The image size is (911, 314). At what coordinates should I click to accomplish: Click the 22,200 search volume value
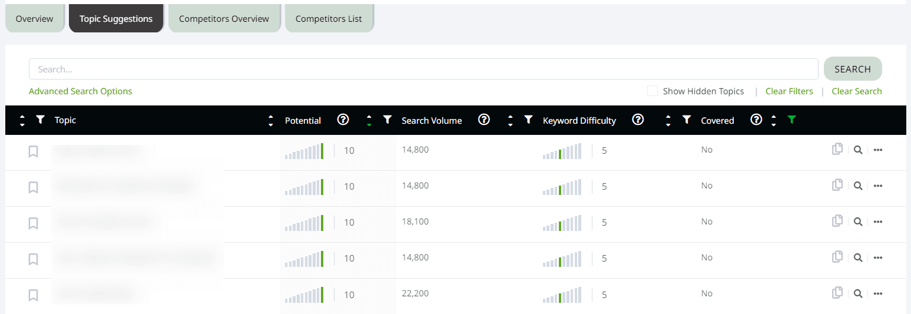coord(415,293)
